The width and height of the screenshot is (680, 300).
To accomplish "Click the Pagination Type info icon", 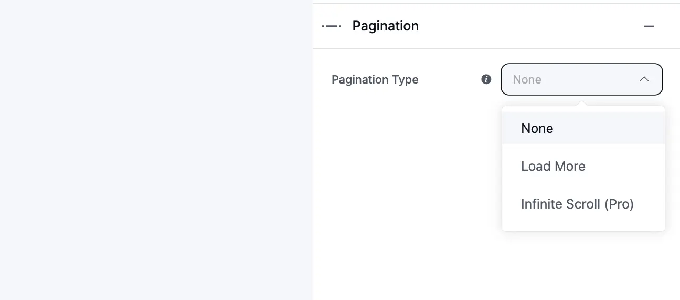I will [486, 79].
